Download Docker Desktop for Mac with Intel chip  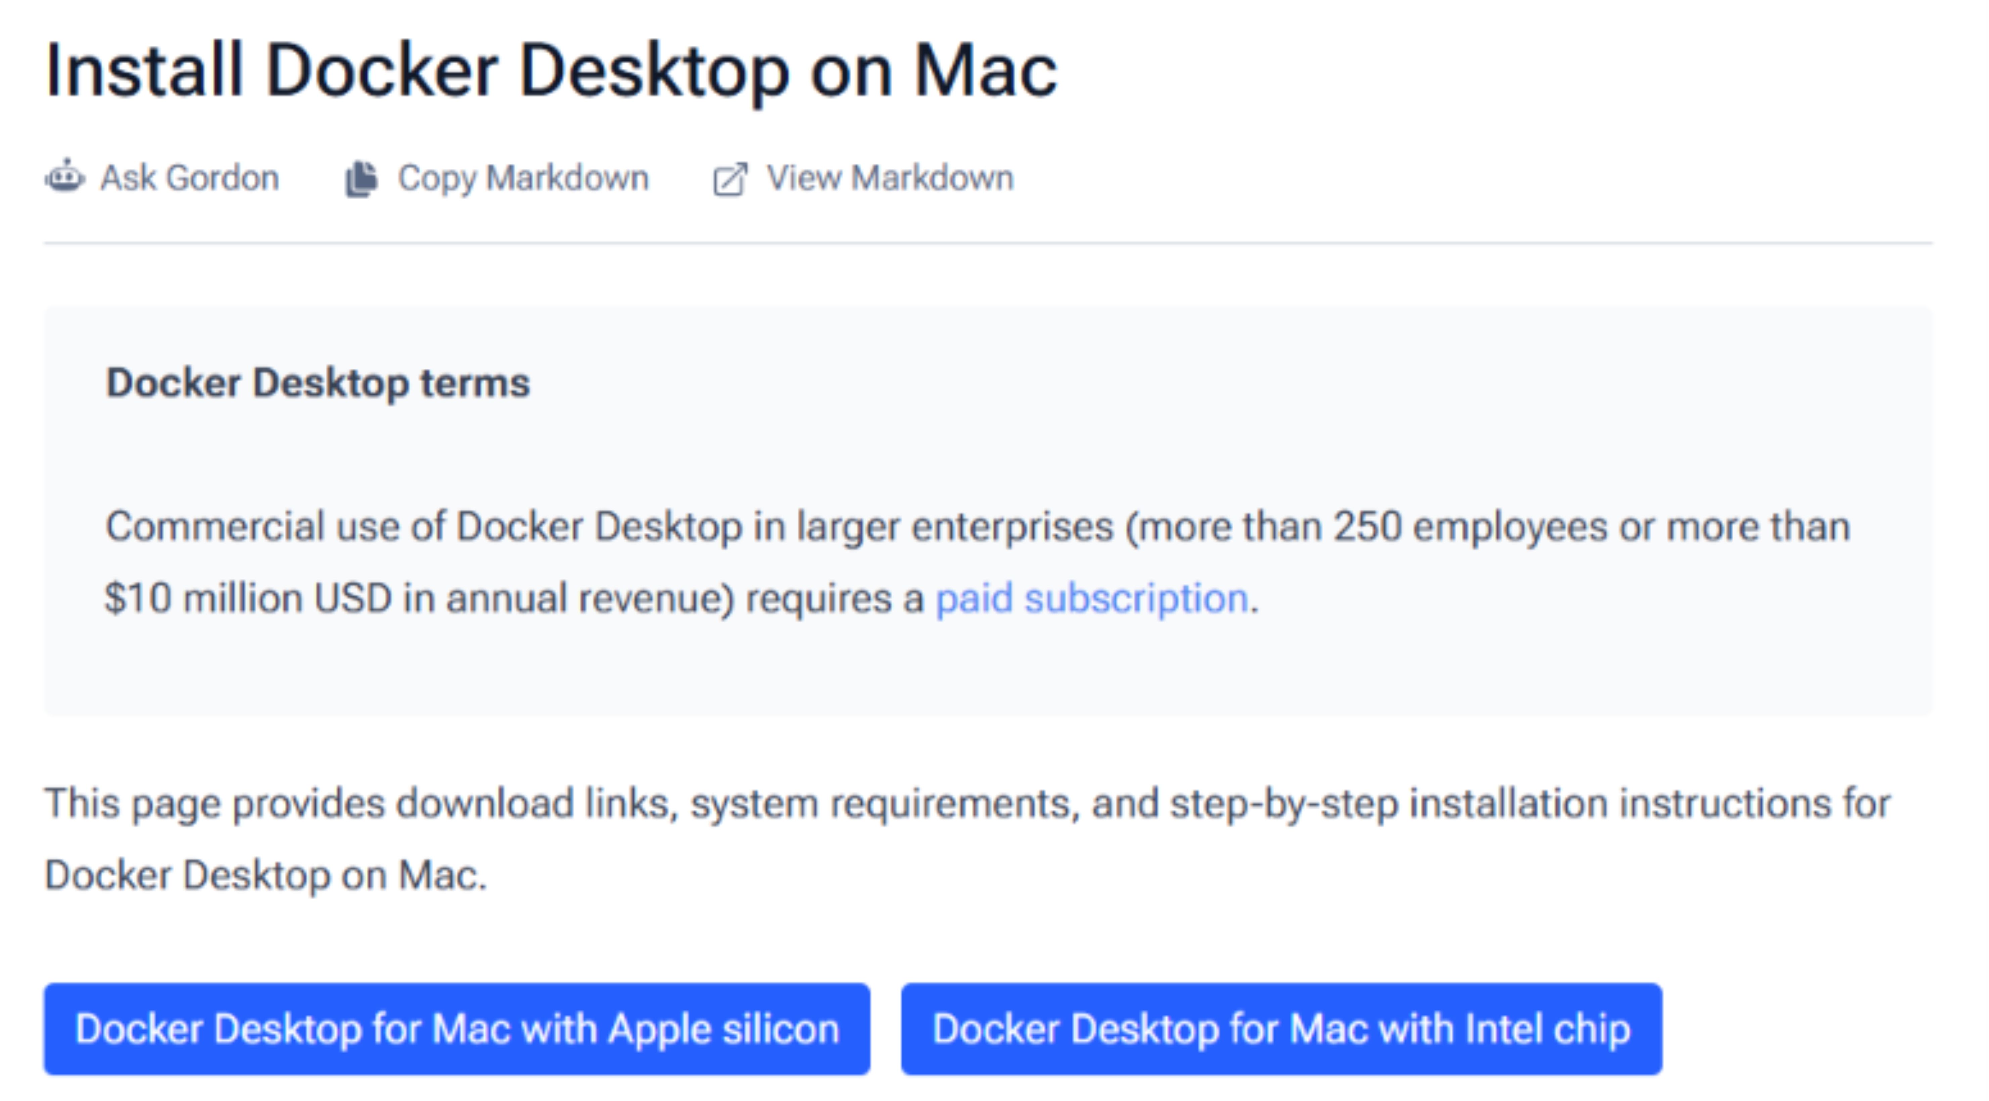[x=1282, y=1029]
